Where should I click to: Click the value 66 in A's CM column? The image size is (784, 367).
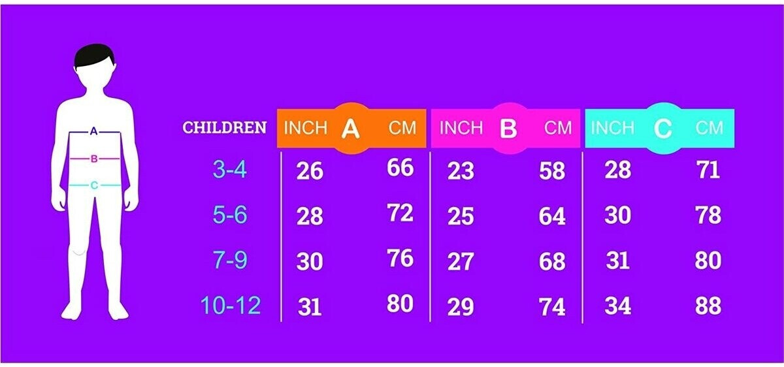click(400, 168)
